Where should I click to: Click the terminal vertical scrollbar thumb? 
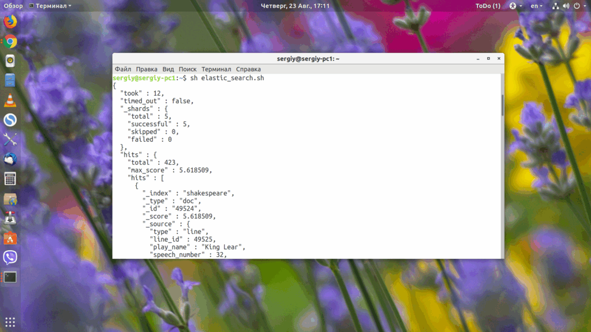click(503, 105)
